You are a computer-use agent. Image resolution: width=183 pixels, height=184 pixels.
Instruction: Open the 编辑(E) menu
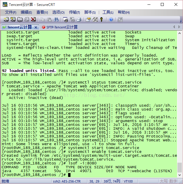[x=26, y=12]
